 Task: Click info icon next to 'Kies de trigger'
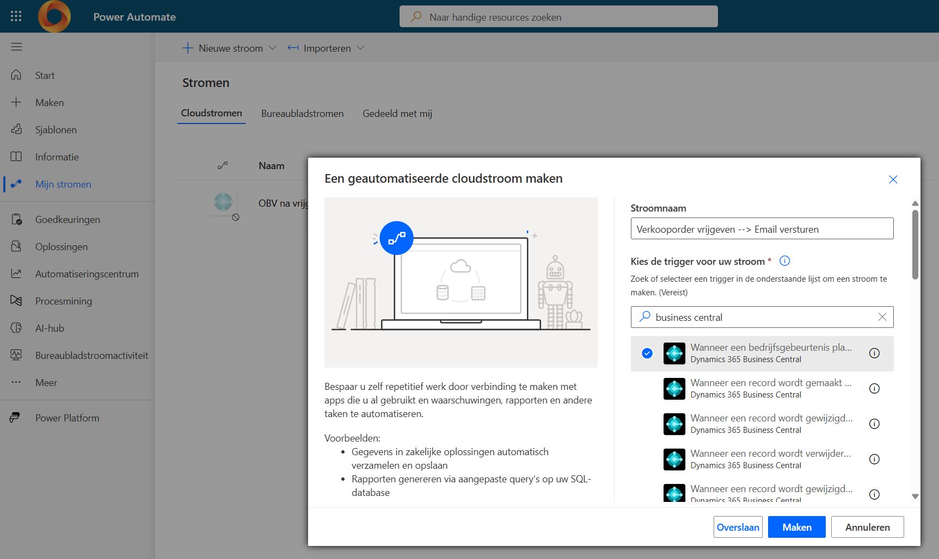[784, 261]
